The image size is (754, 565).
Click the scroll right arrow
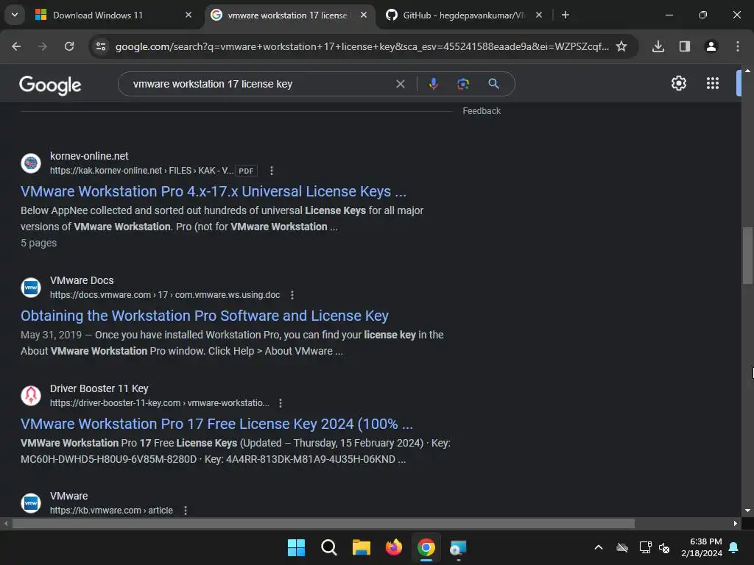click(x=736, y=523)
